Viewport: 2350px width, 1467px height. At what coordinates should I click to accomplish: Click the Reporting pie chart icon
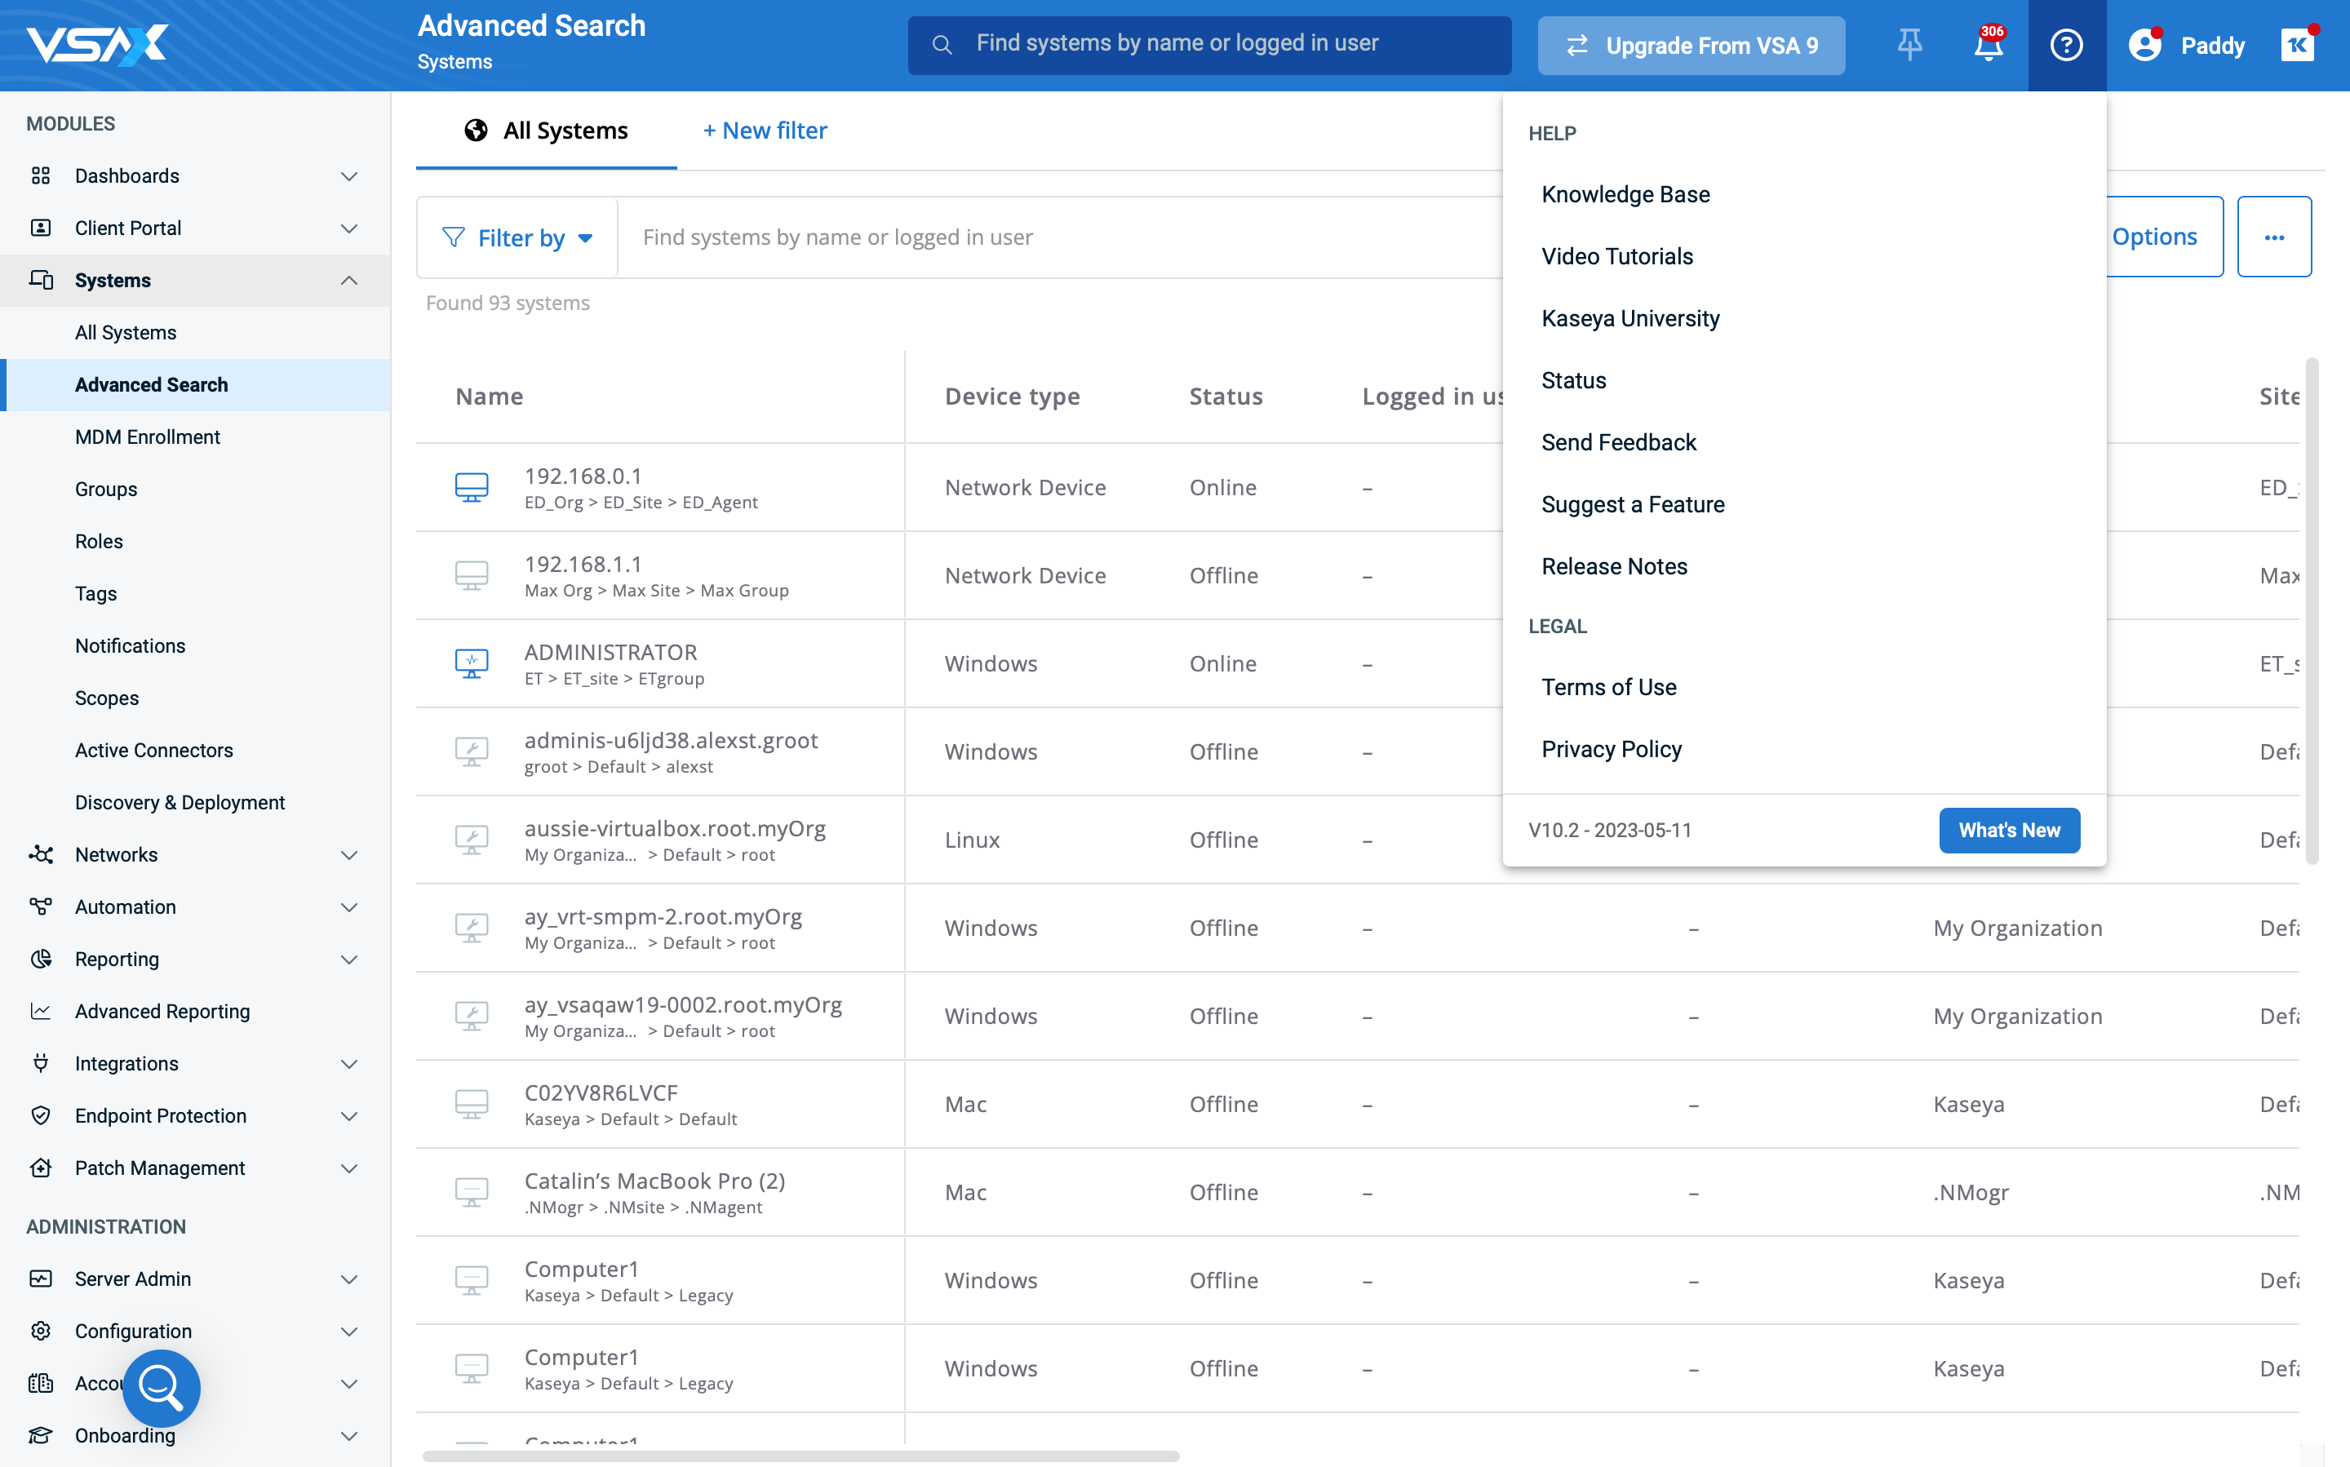point(41,960)
